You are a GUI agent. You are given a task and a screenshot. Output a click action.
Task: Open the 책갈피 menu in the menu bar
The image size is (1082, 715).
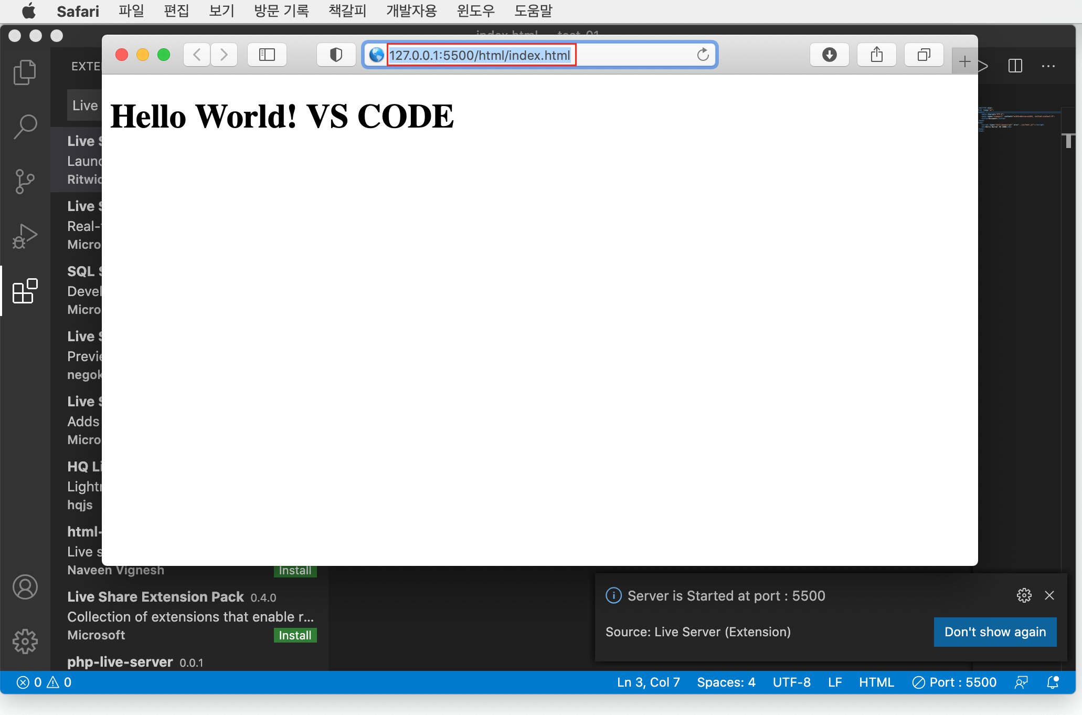click(347, 10)
